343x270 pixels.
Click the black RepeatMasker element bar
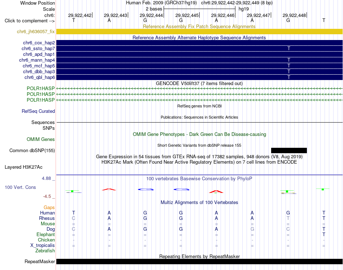[x=199, y=261]
